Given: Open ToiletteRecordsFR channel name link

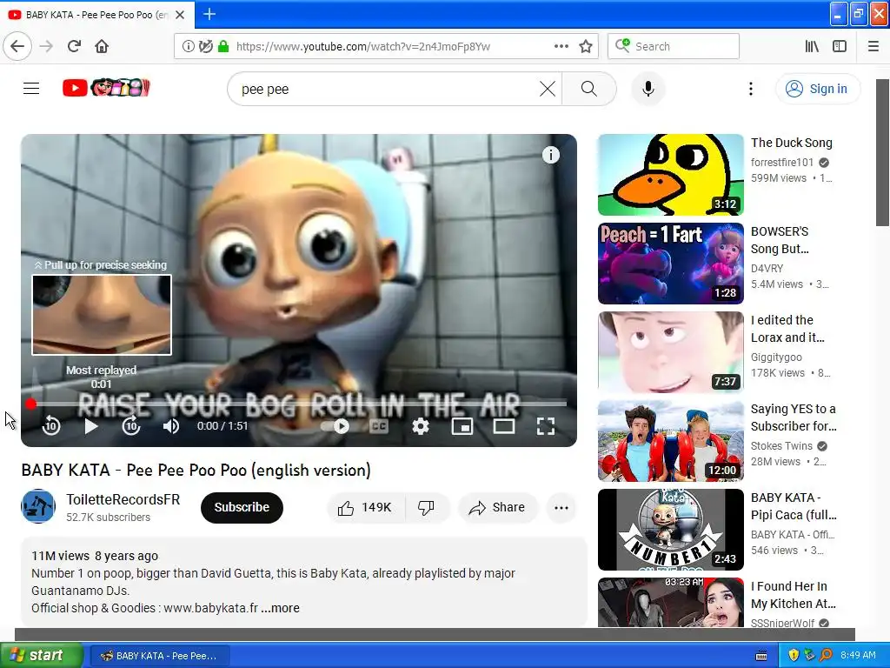Looking at the screenshot, I should (x=123, y=499).
